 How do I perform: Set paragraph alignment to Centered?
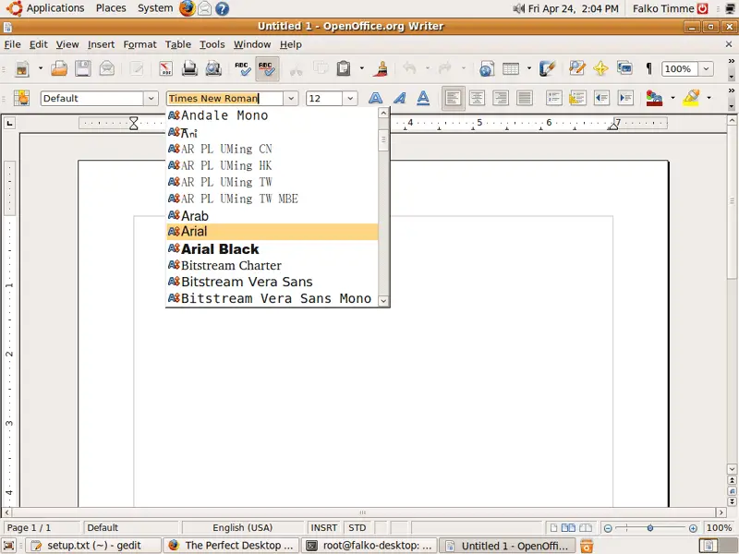coord(477,98)
